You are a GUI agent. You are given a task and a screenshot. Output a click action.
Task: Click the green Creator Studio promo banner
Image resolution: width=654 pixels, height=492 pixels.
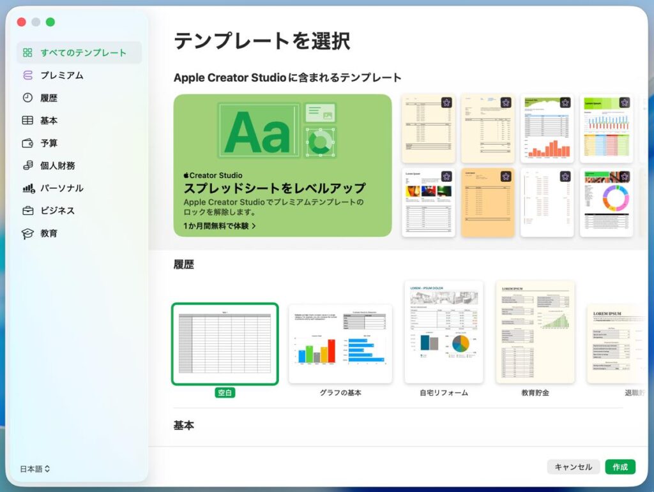282,165
